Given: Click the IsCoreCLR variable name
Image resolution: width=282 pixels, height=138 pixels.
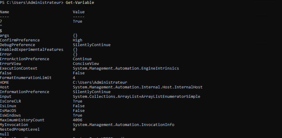Looking at the screenshot, I should tap(10, 101).
